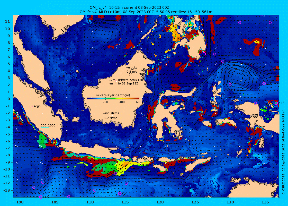This screenshot has height=206, width=288.
Task: Click the cyan 200 1000m contour legend line
Action: coord(45,127)
